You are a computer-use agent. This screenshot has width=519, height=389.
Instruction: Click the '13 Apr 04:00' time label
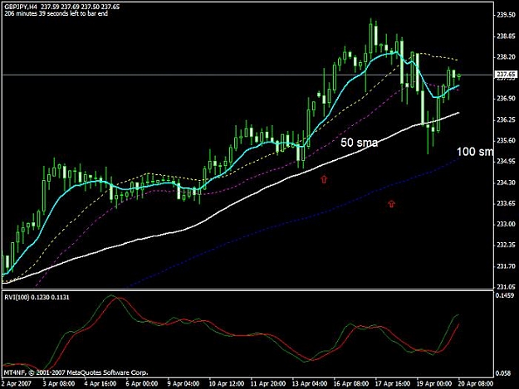(x=310, y=384)
